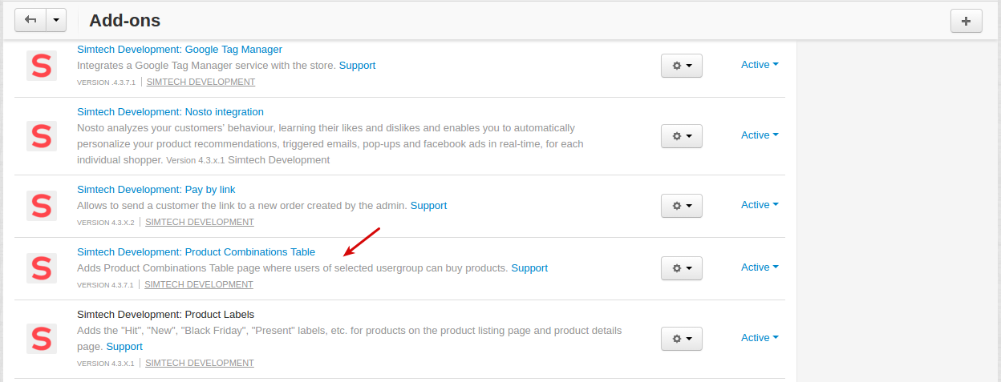Click Support link under Product Labels
This screenshot has height=382, width=1001.
click(x=124, y=347)
